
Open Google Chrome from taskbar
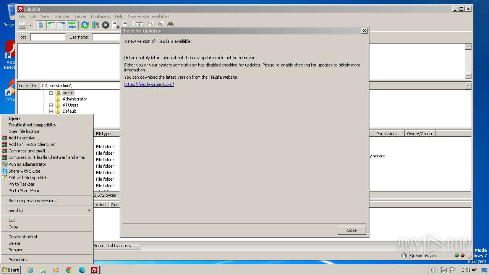pyautogui.click(x=69, y=270)
